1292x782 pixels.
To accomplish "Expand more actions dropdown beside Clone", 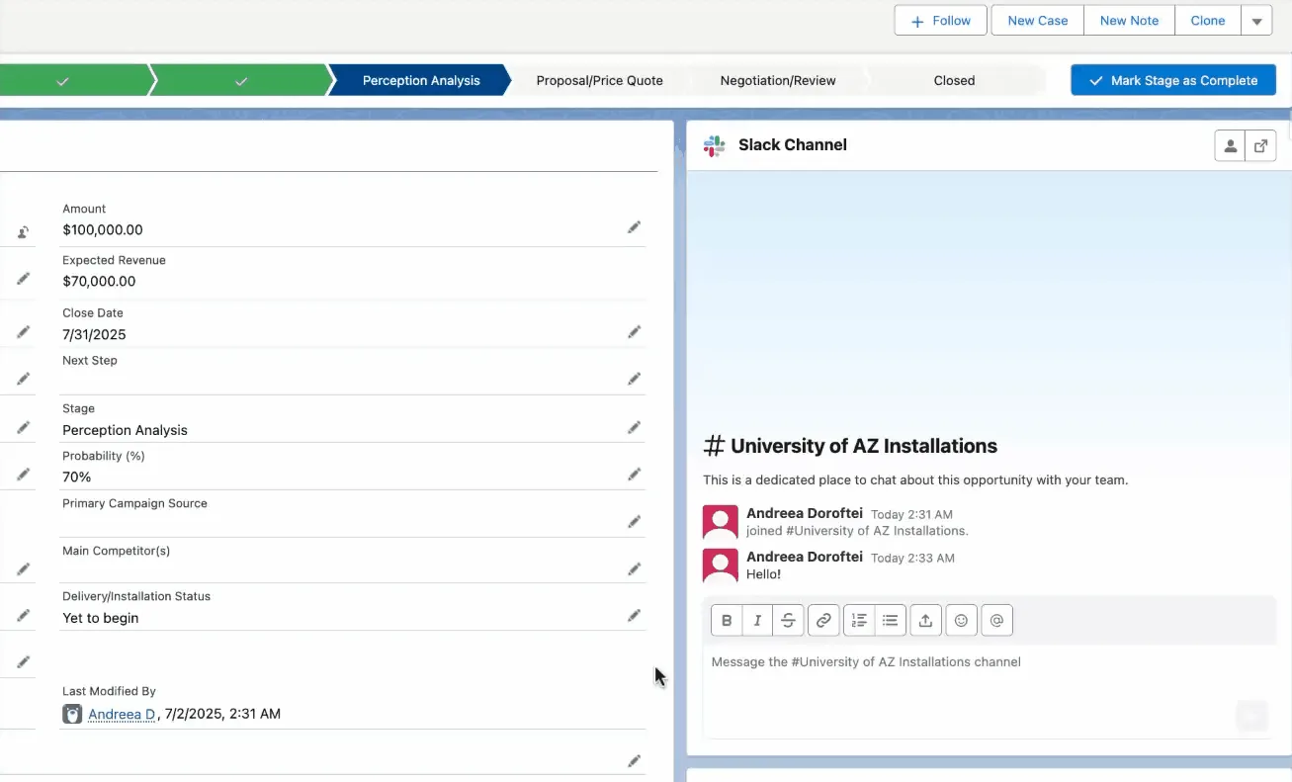I will coord(1256,21).
